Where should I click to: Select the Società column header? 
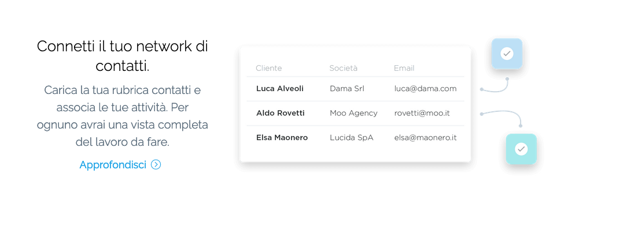(343, 68)
